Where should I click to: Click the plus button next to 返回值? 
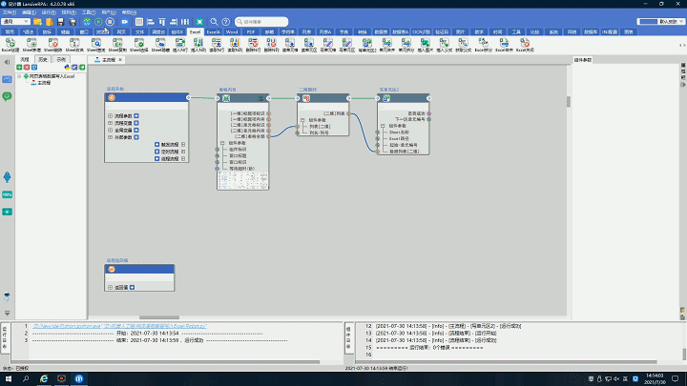132,288
